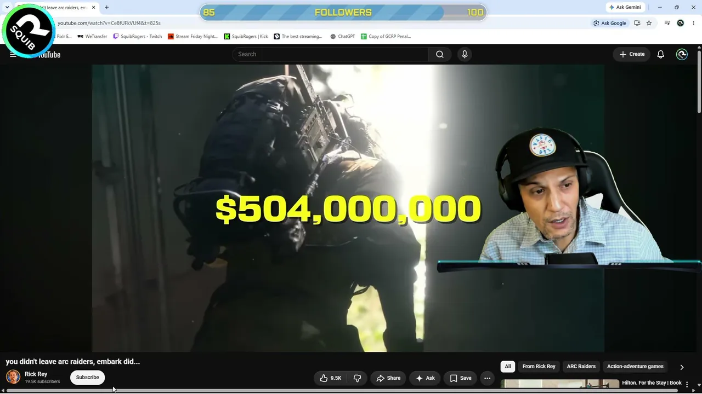This screenshot has width=702, height=394.
Task: Subscribe to Rick Rey's channel
Action: pos(88,378)
